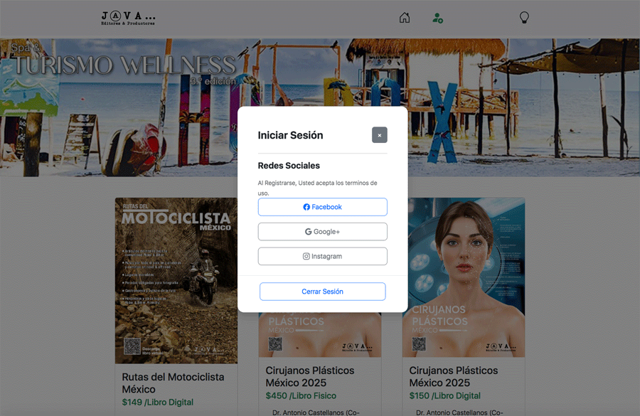Open the Cirujanos Plásticos cover with woman's face

(x=464, y=256)
